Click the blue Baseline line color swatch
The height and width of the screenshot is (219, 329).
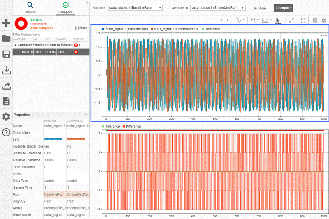53,139
